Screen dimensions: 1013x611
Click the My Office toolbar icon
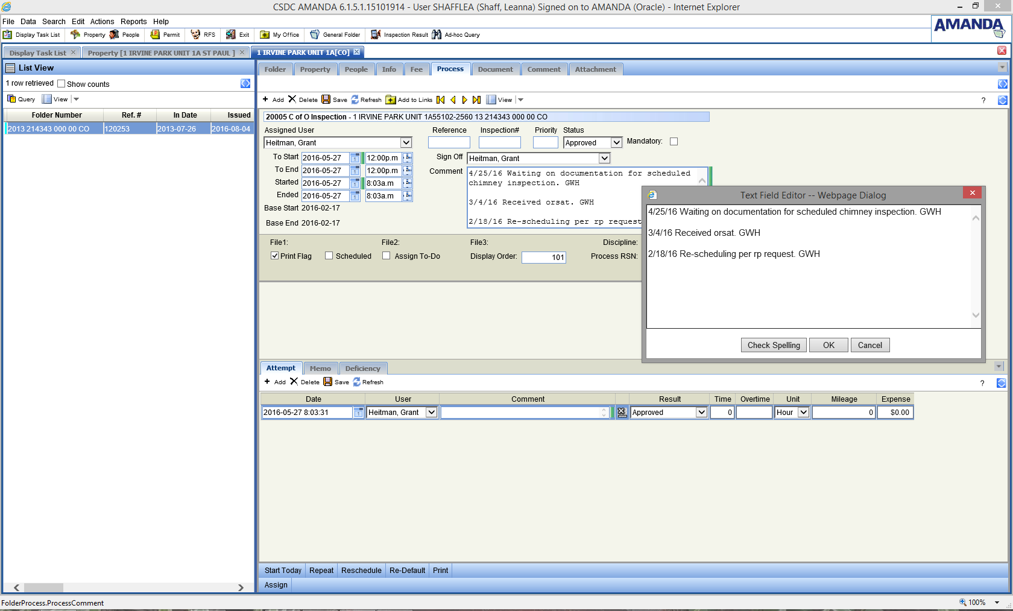(x=265, y=35)
